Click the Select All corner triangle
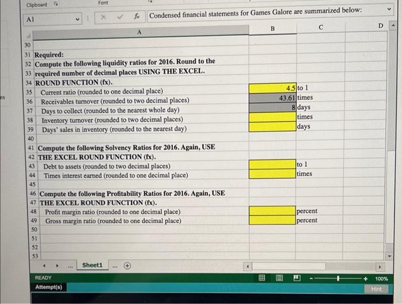The width and height of the screenshot is (402, 304). click(29, 36)
